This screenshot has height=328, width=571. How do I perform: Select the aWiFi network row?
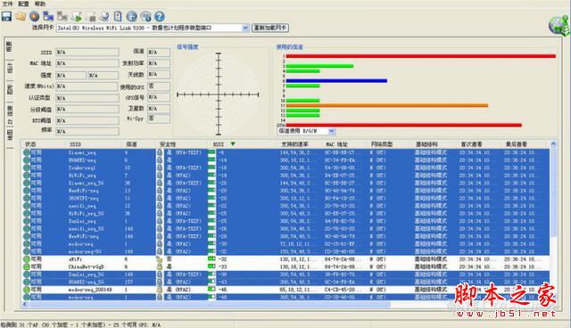(285, 259)
